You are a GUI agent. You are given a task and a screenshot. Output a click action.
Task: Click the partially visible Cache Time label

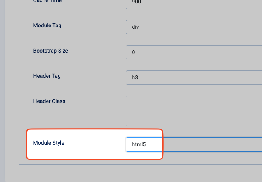47,1
